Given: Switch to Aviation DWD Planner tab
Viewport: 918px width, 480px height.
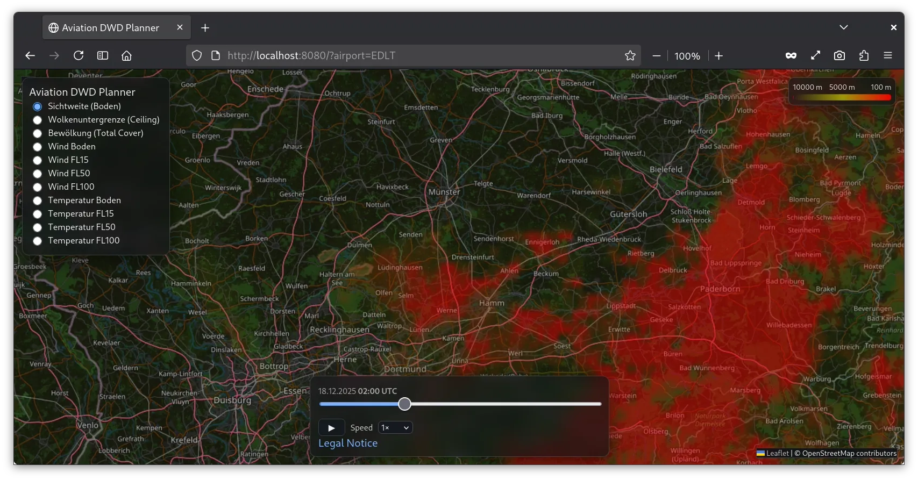Looking at the screenshot, I should (x=110, y=28).
